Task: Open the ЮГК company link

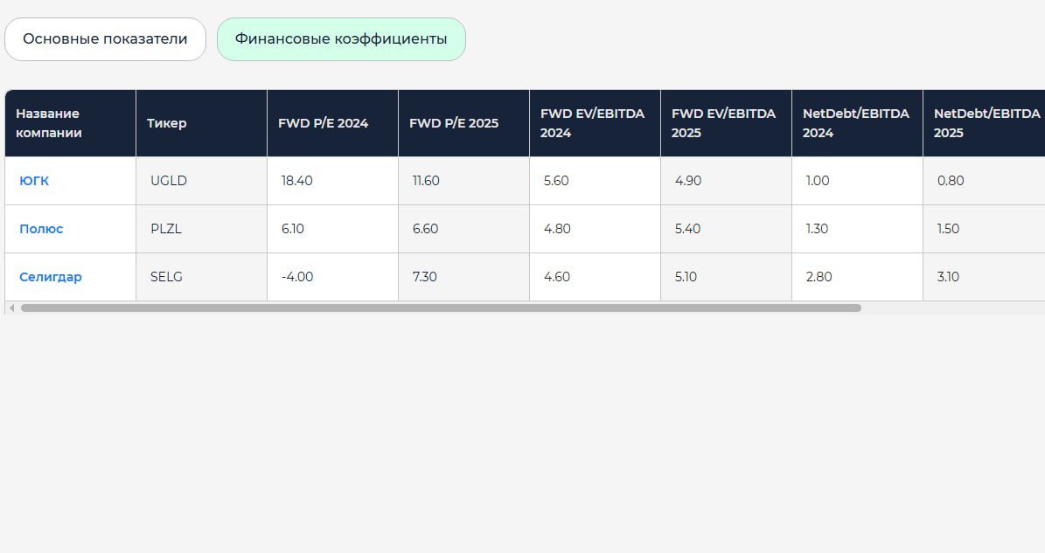Action: pyautogui.click(x=34, y=181)
